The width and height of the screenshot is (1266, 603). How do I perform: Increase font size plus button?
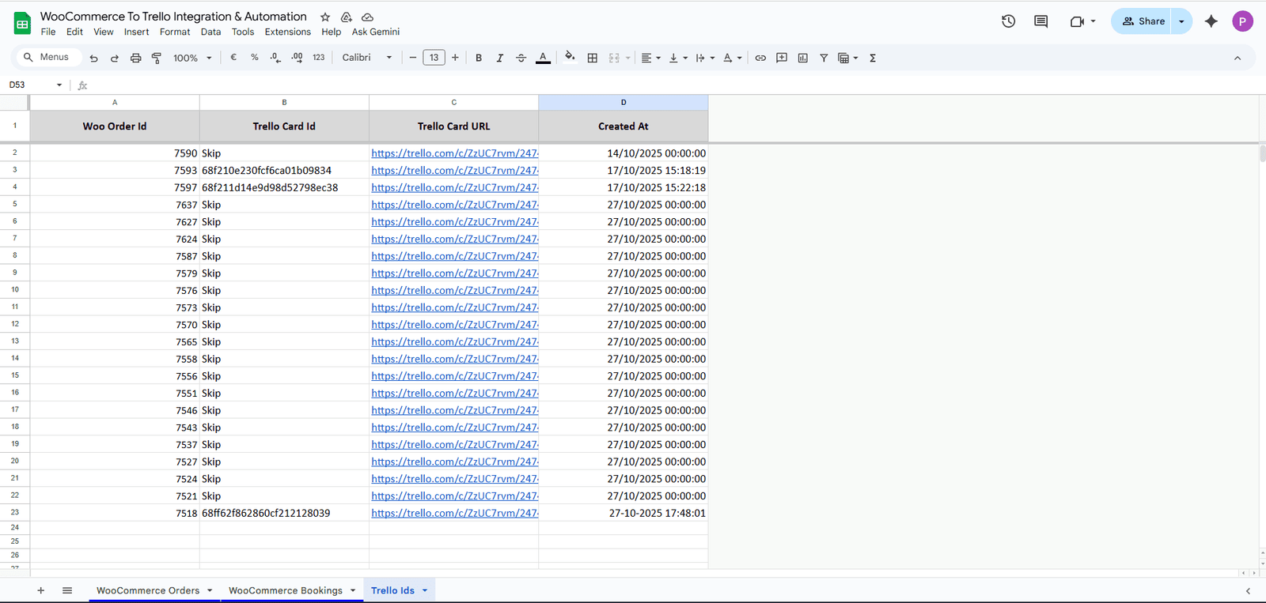click(x=455, y=58)
